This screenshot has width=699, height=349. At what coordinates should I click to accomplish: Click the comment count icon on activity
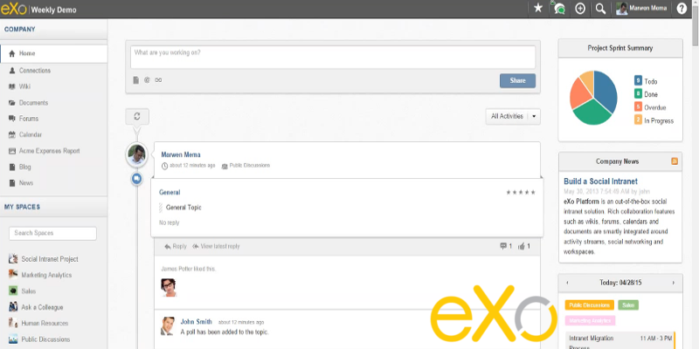[503, 247]
